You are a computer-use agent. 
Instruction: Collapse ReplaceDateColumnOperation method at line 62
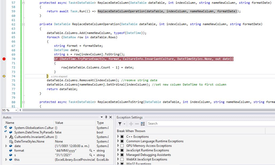pos(23,24)
